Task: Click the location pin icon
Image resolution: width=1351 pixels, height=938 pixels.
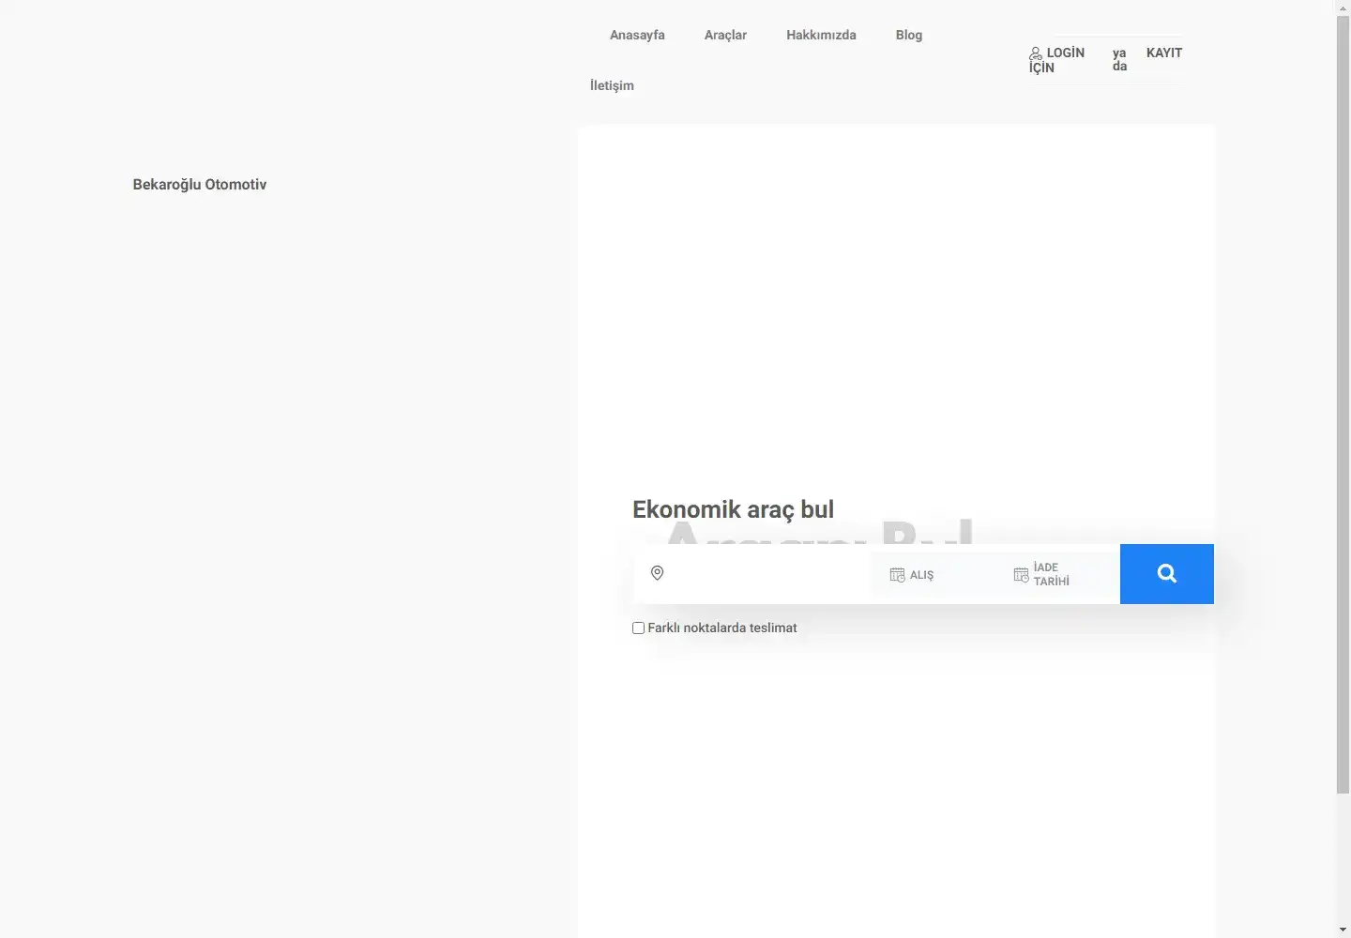Action: click(x=658, y=573)
